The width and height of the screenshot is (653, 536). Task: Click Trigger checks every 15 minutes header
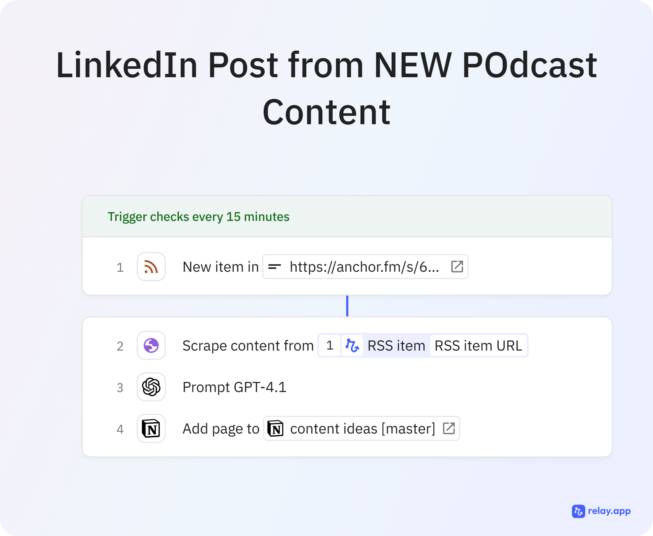pyautogui.click(x=198, y=217)
